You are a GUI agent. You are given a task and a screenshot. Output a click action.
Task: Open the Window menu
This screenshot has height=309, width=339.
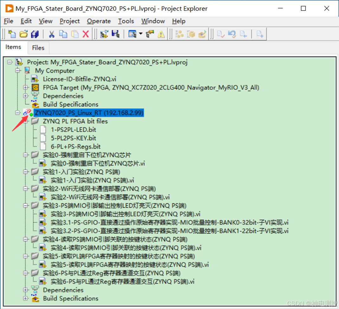click(153, 21)
